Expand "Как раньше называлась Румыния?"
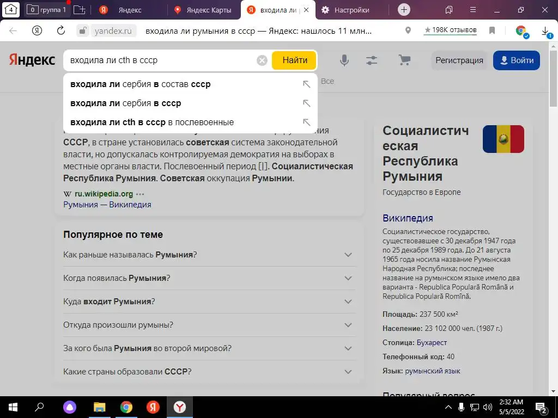558x418 pixels. (209, 255)
